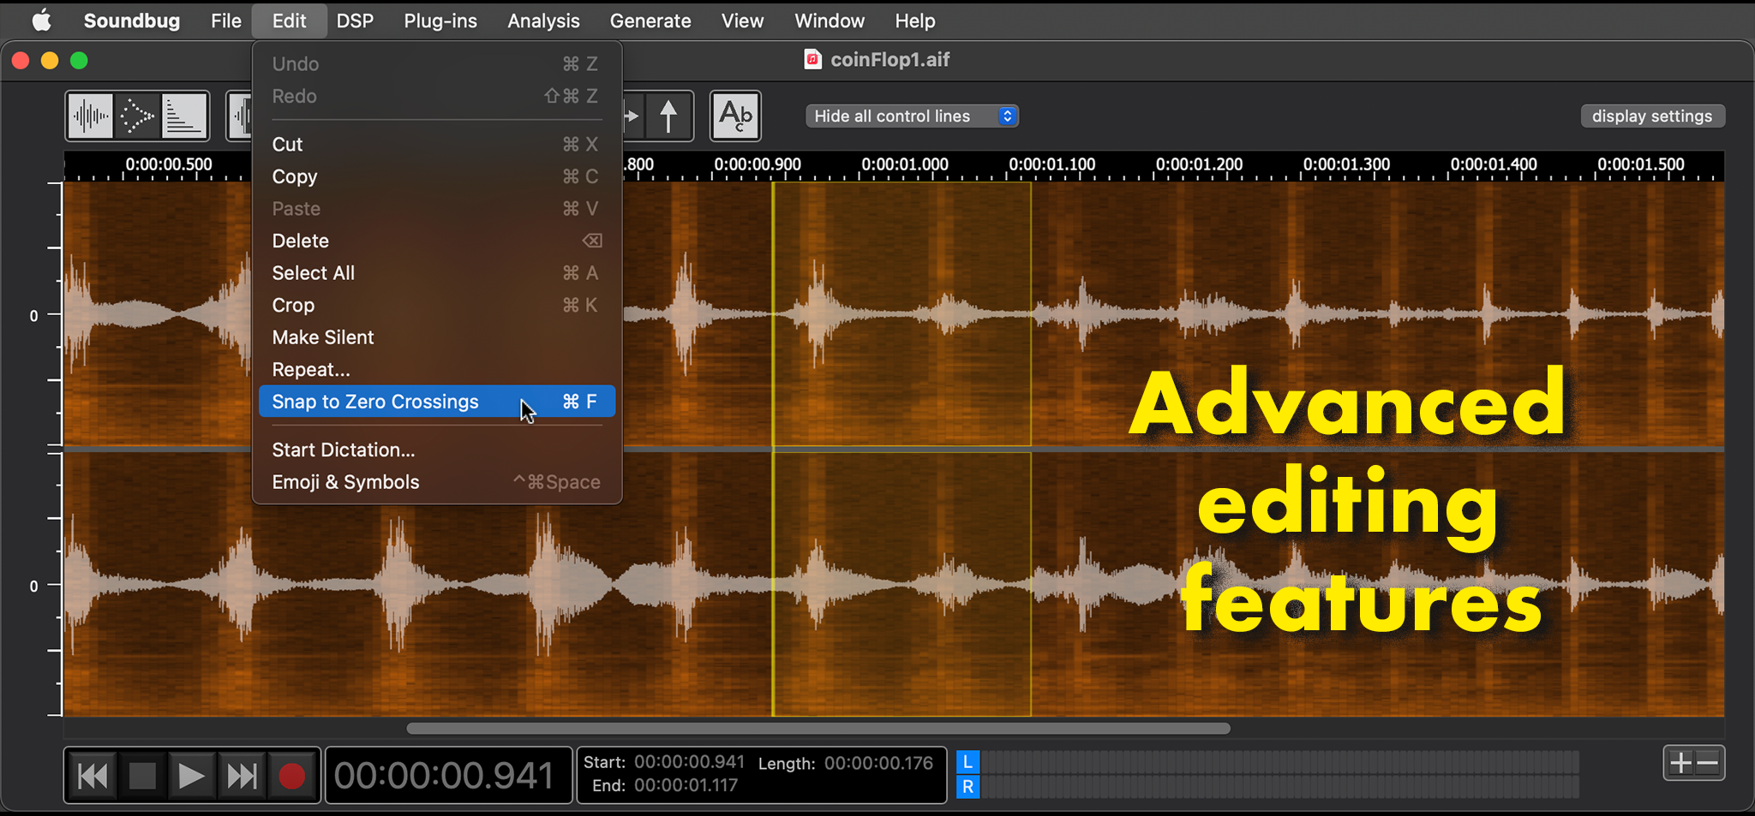Open the DSP menu
Screen dimensions: 1755x816
(x=355, y=21)
